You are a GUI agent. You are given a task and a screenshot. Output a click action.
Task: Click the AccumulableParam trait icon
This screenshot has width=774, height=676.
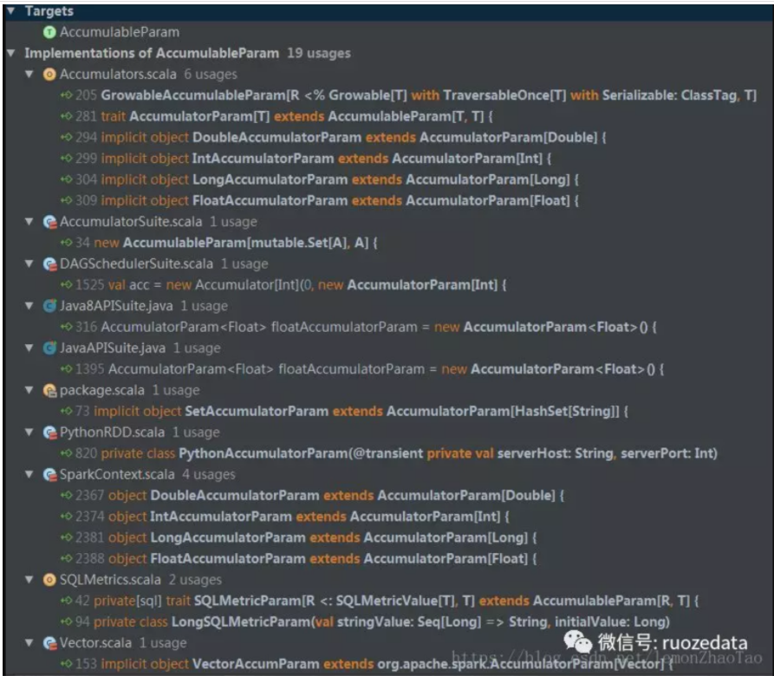tap(49, 32)
